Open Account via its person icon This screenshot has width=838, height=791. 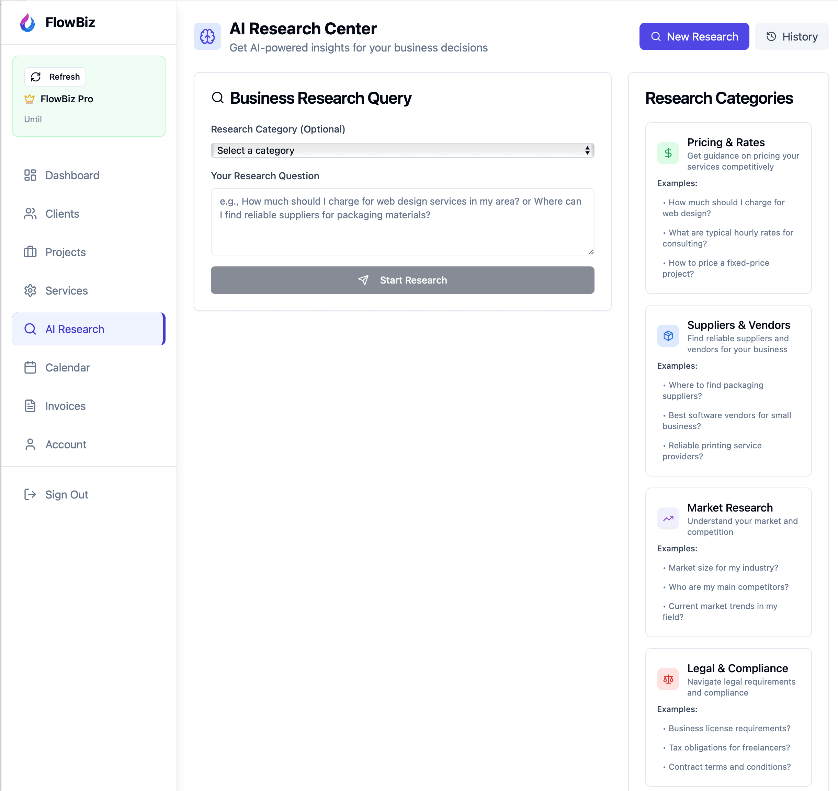tap(30, 444)
